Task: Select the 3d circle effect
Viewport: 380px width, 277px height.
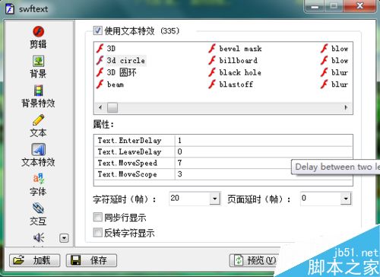Action: pyautogui.click(x=125, y=60)
